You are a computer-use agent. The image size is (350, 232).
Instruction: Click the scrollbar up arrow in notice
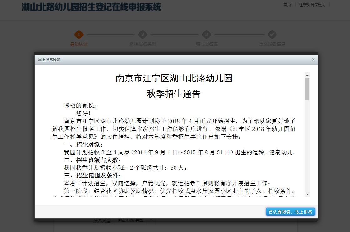(x=307, y=75)
